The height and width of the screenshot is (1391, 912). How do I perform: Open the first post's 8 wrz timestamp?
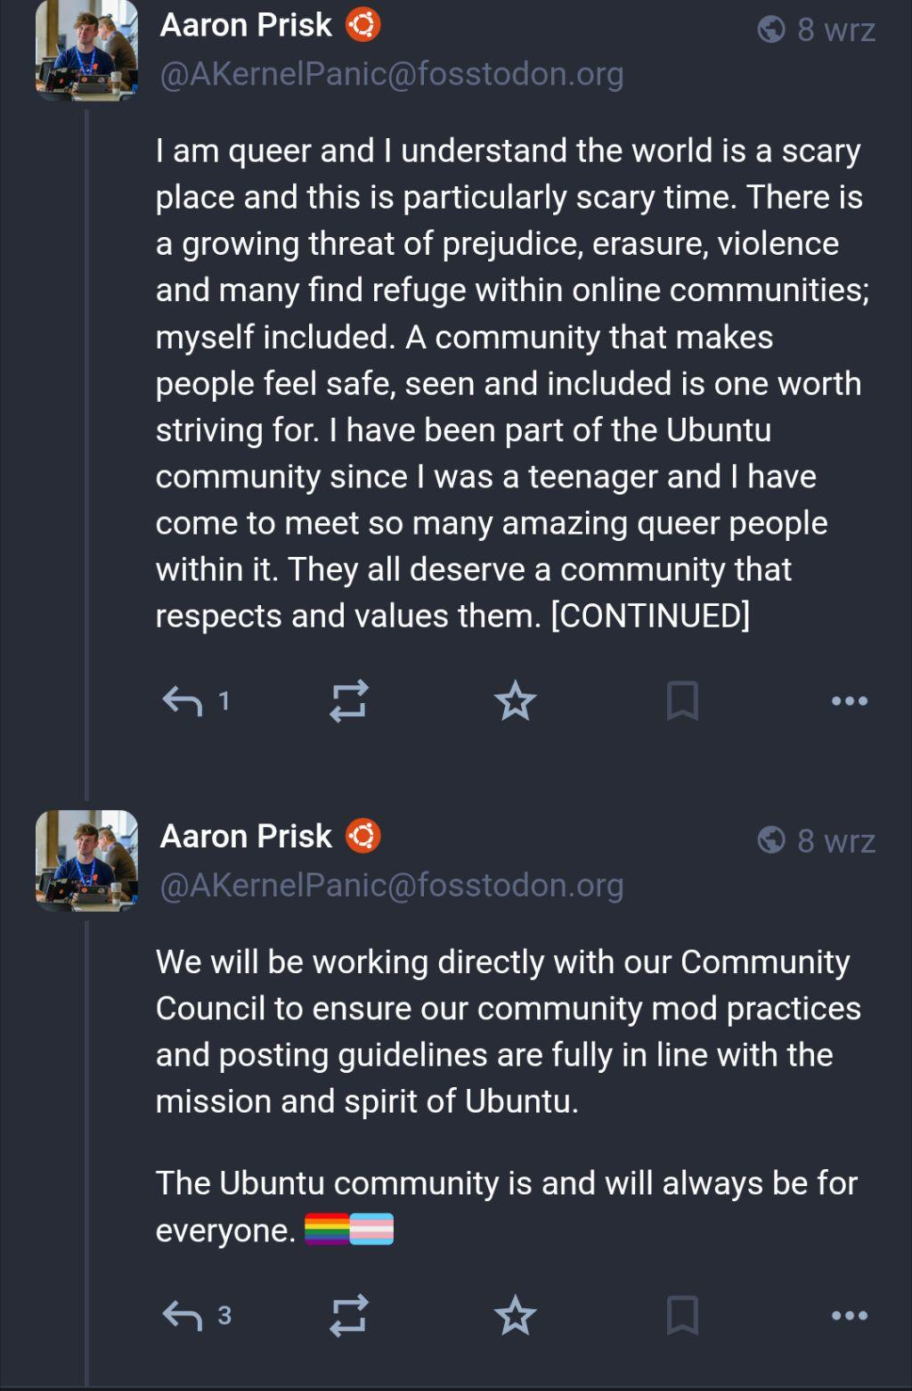click(x=835, y=30)
